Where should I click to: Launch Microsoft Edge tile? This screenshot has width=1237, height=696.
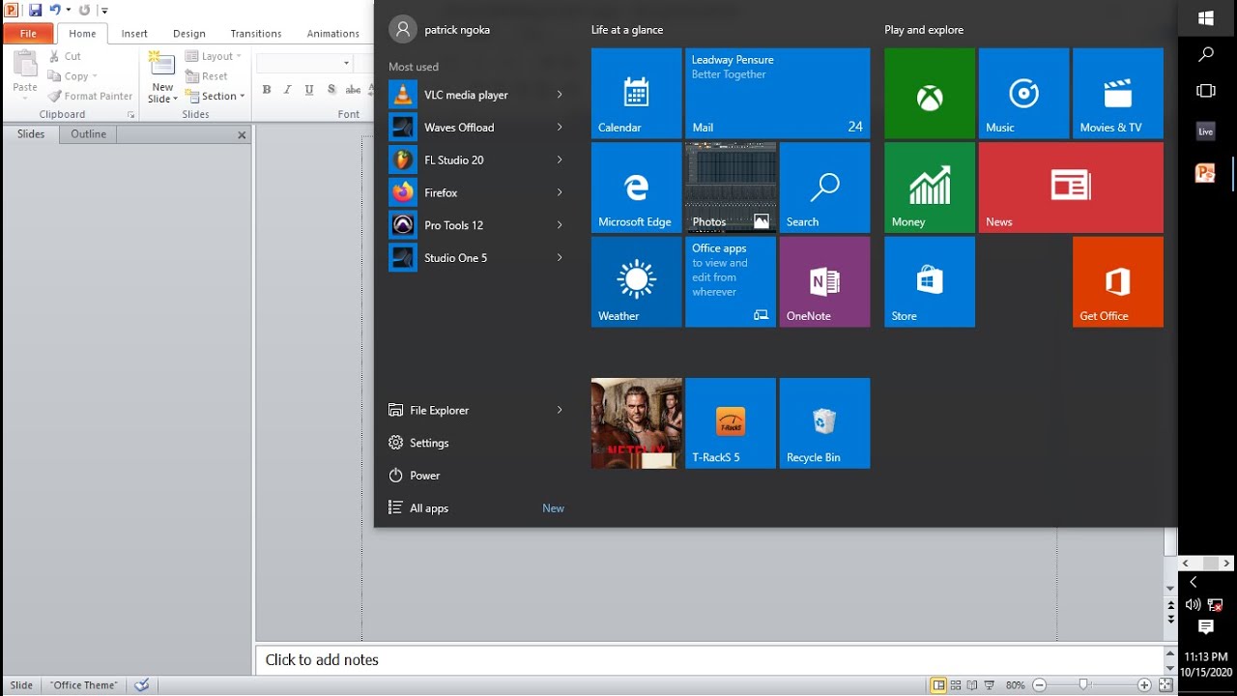tap(636, 188)
